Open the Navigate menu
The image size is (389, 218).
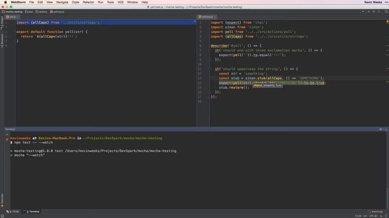[62, 2]
